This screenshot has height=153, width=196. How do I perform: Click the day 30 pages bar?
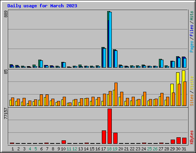point(179,63)
